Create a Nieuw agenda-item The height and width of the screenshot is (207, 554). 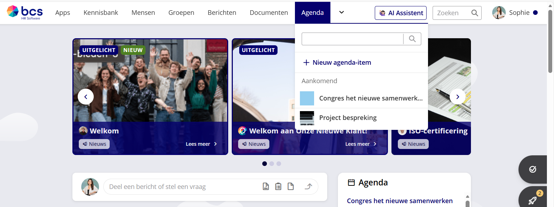click(337, 63)
